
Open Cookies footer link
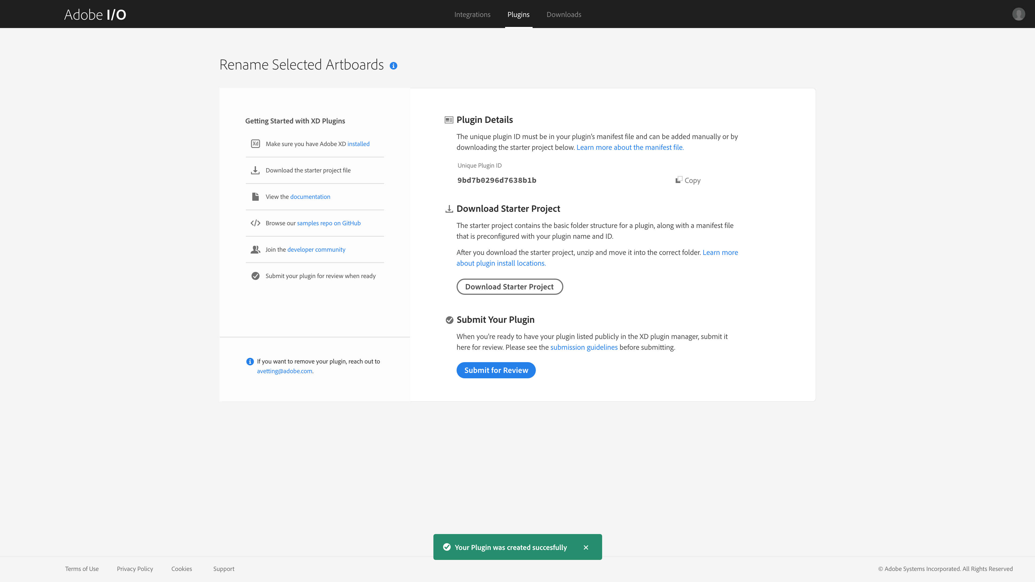coord(182,569)
